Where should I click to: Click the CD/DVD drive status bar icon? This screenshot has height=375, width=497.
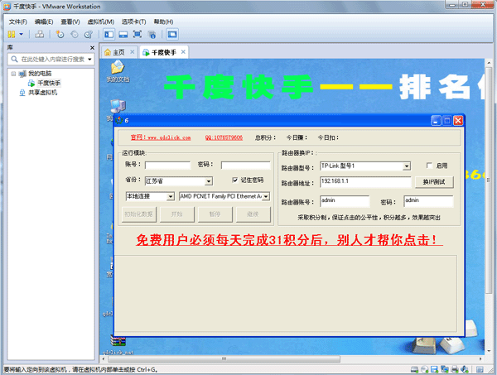[x=424, y=369]
